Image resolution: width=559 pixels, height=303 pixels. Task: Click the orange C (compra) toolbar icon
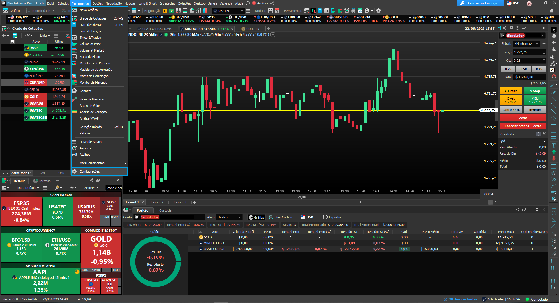point(165,11)
